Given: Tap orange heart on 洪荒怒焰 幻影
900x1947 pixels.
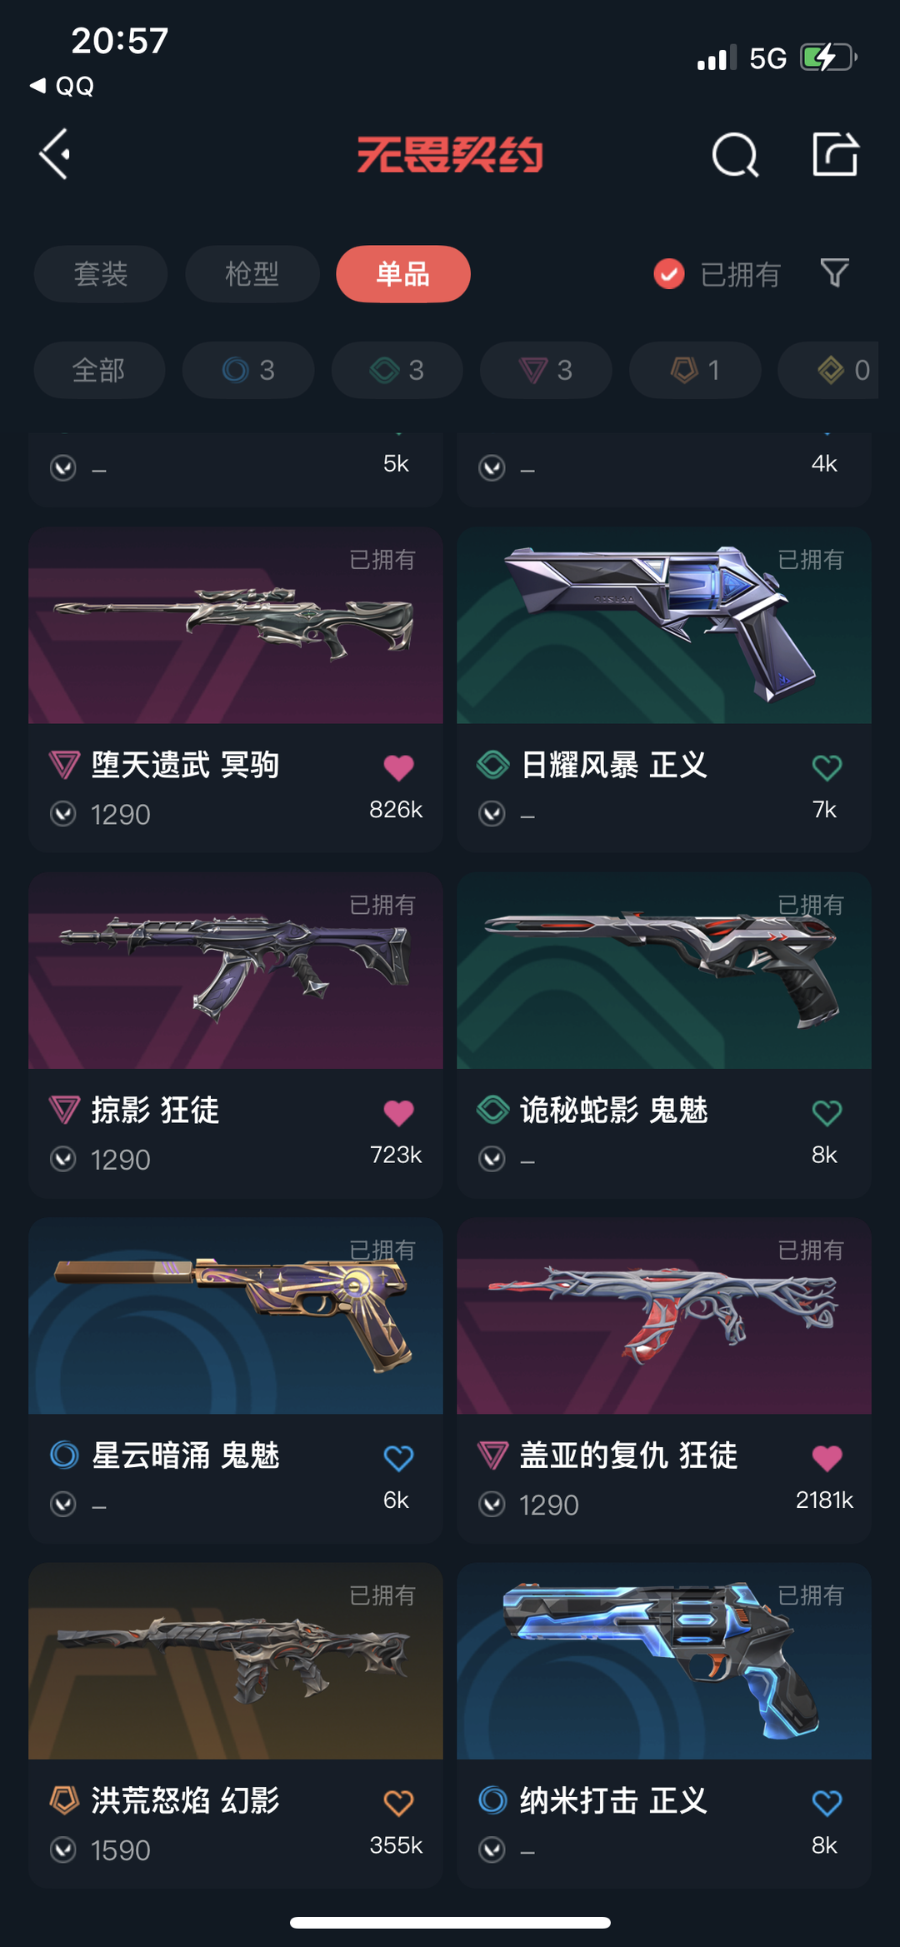Looking at the screenshot, I should coord(398,1803).
